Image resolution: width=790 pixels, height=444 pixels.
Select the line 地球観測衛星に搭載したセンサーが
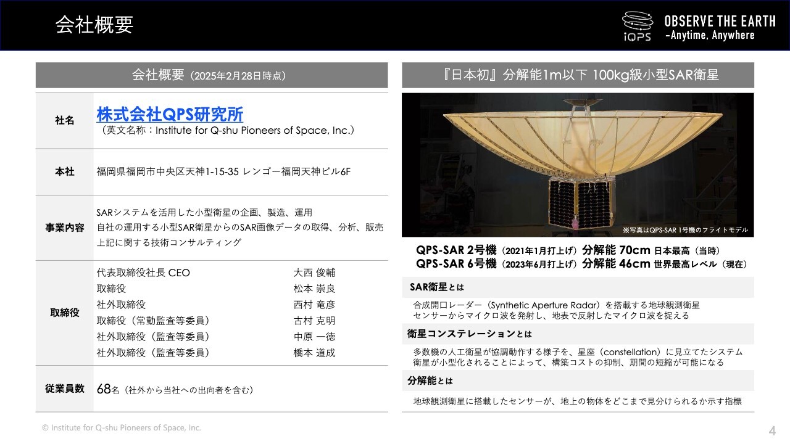pos(577,401)
